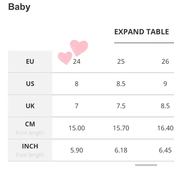Click the EXPAND TABLE link
Screen dimensions: 174x174
point(142,32)
